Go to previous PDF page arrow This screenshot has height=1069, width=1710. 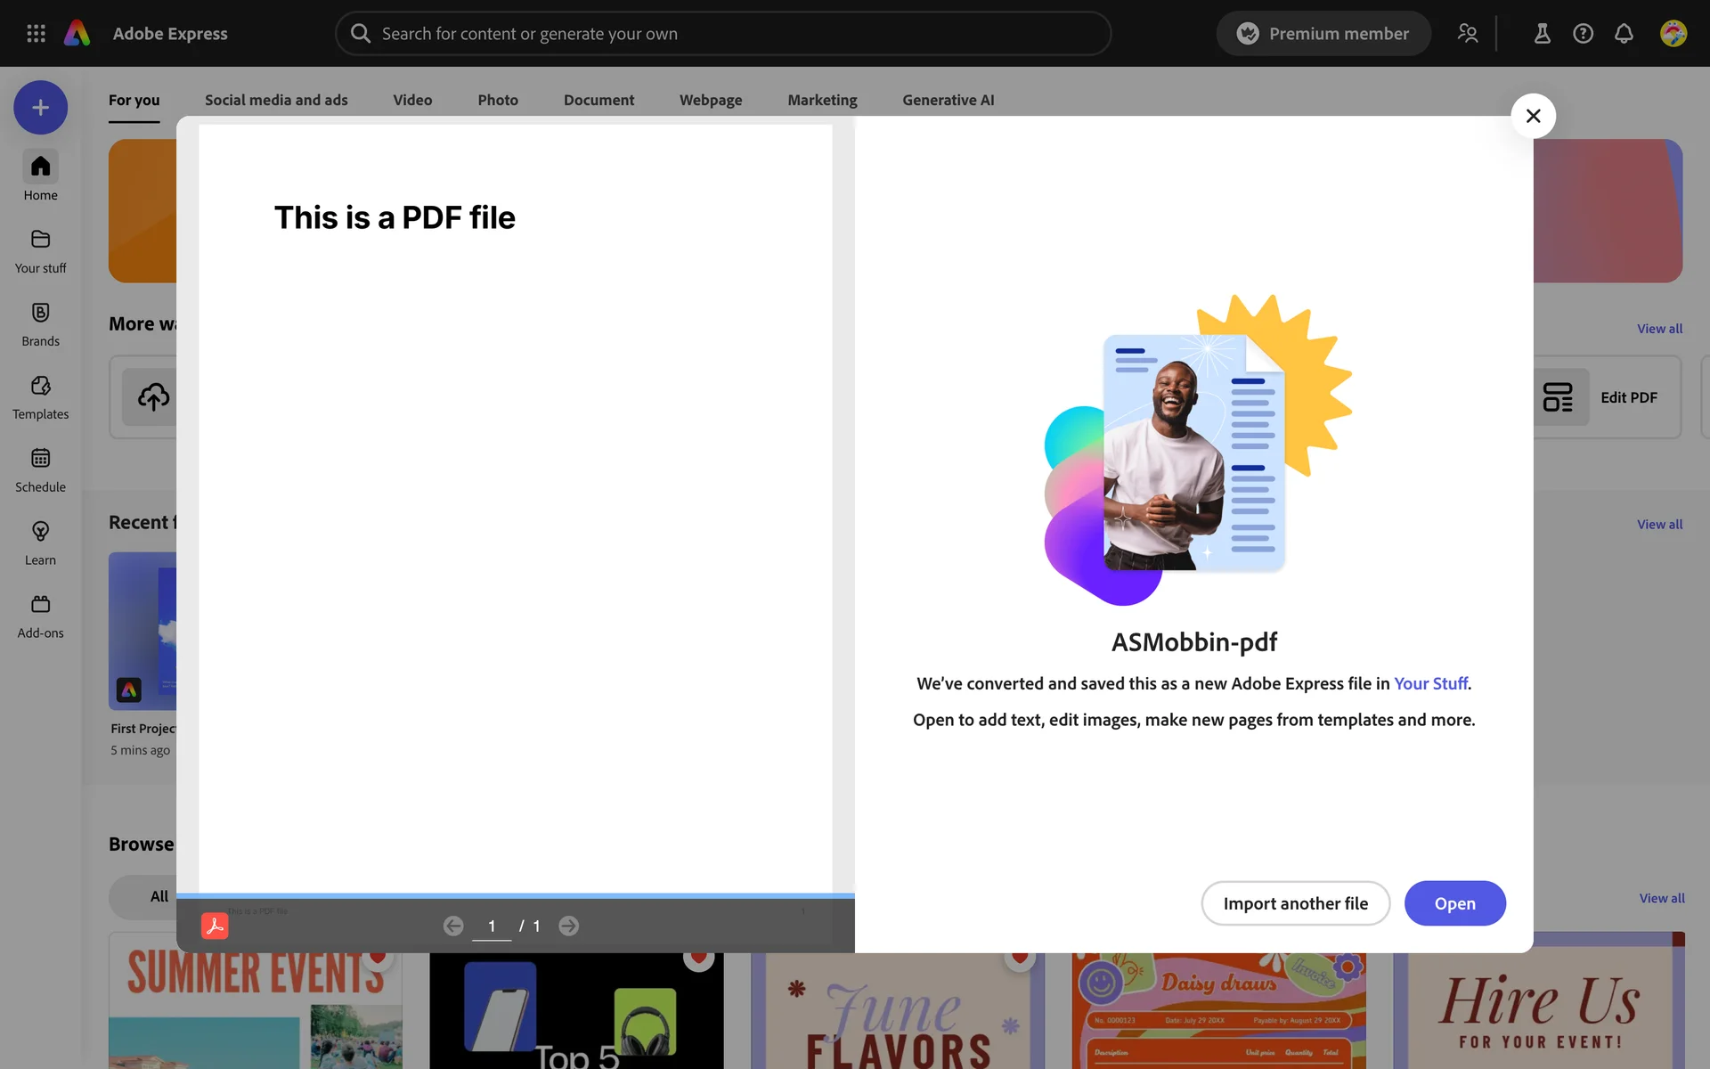(x=452, y=926)
